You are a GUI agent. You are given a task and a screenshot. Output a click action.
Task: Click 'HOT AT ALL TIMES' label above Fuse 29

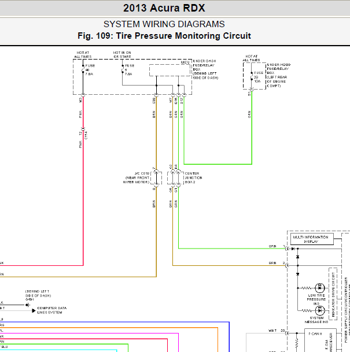click(x=252, y=58)
